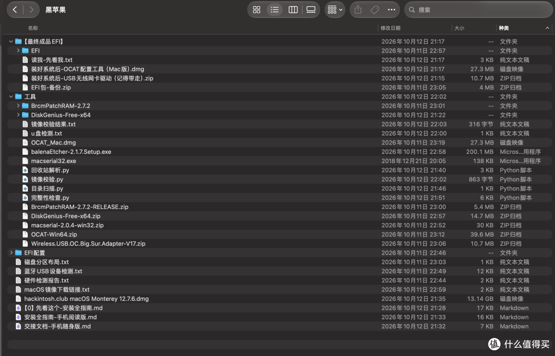Switch to column view
Image resolution: width=555 pixels, height=356 pixels.
pyautogui.click(x=293, y=10)
